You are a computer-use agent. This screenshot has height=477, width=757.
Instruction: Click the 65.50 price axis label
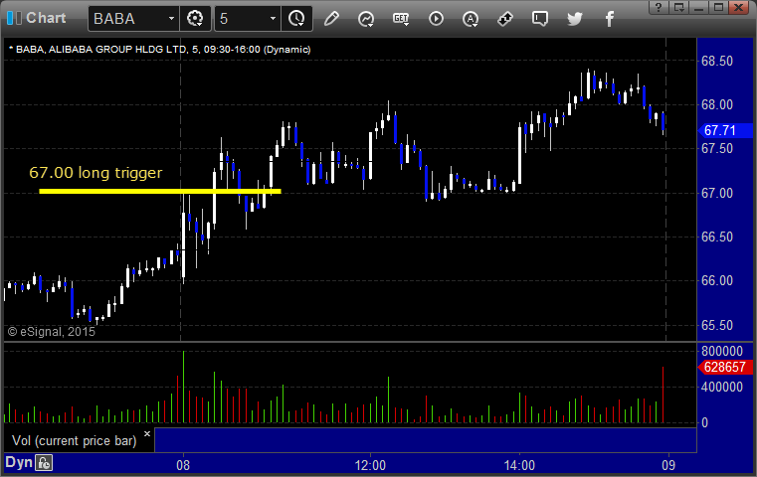pyautogui.click(x=717, y=325)
